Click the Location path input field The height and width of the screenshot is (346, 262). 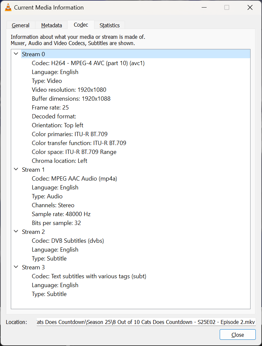click(x=146, y=322)
